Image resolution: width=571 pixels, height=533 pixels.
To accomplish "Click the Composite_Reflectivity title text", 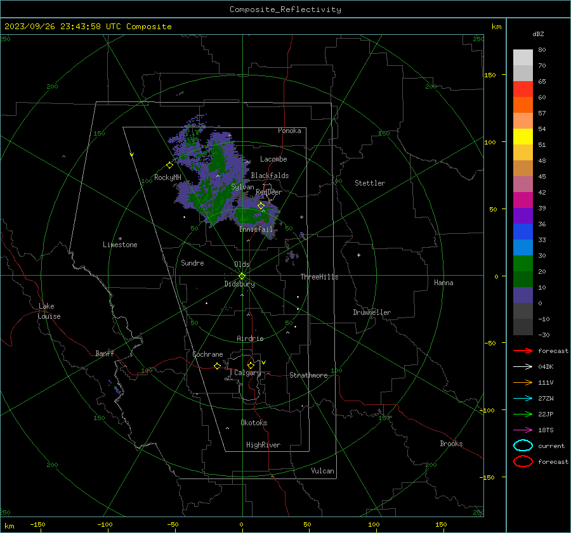I will (x=285, y=10).
